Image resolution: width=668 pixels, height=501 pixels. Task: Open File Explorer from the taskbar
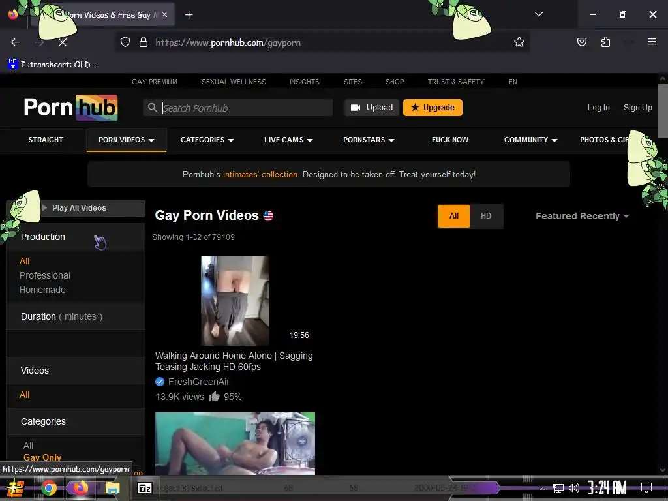click(x=112, y=488)
